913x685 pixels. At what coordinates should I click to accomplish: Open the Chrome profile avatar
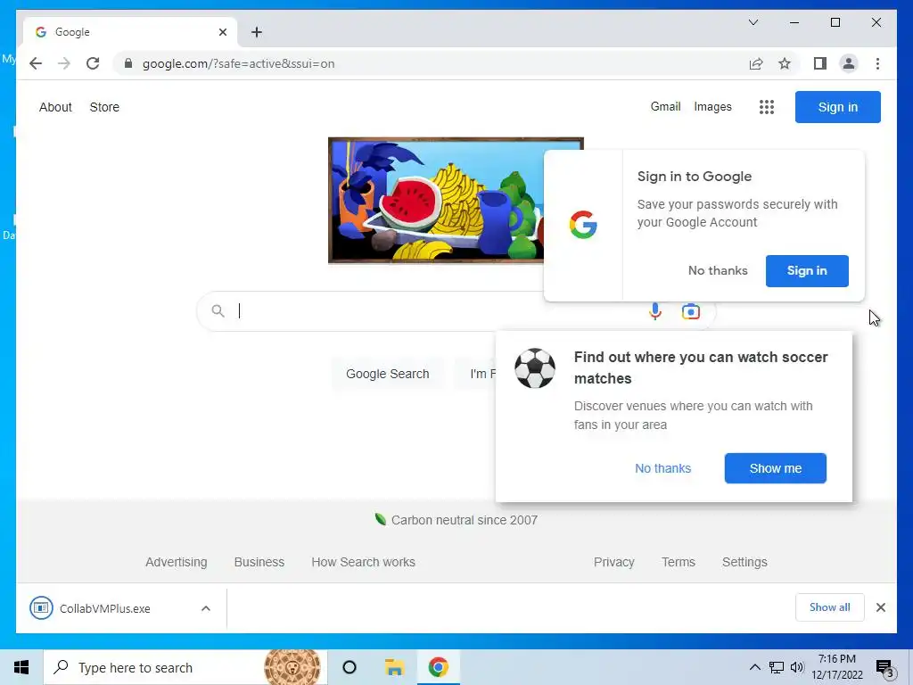click(x=849, y=63)
